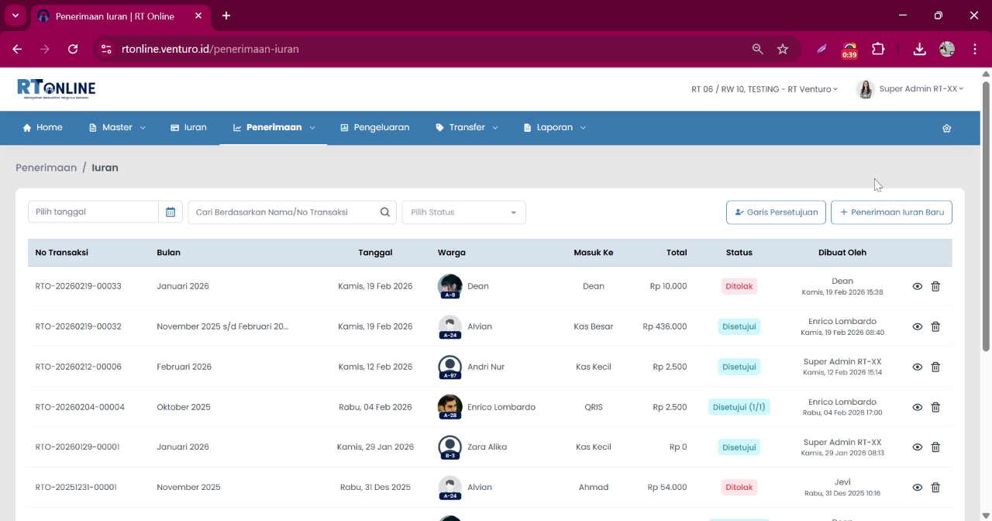Open a new browser tab
Screen dimensions: 992x521
click(226, 16)
